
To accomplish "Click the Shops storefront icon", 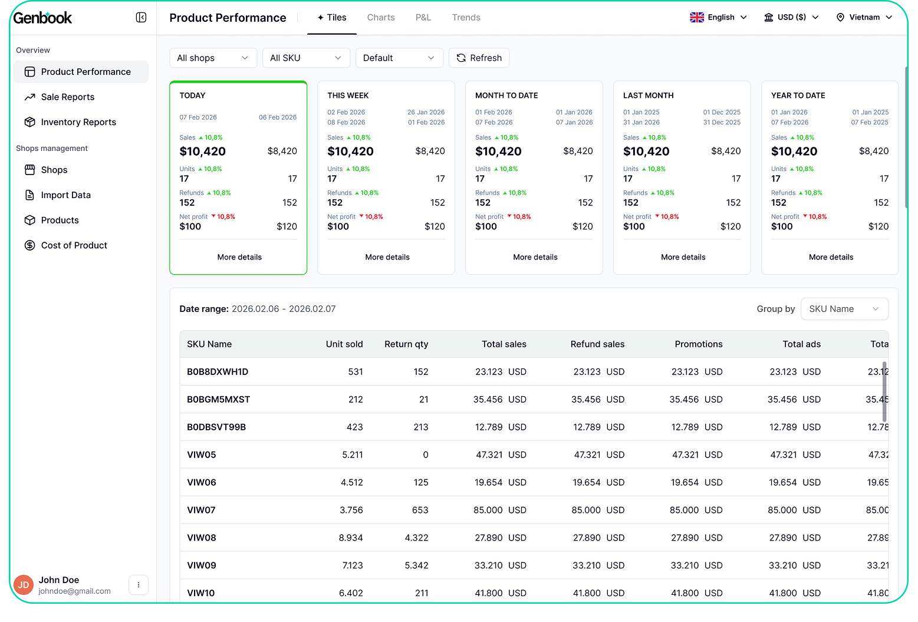I will point(29,170).
